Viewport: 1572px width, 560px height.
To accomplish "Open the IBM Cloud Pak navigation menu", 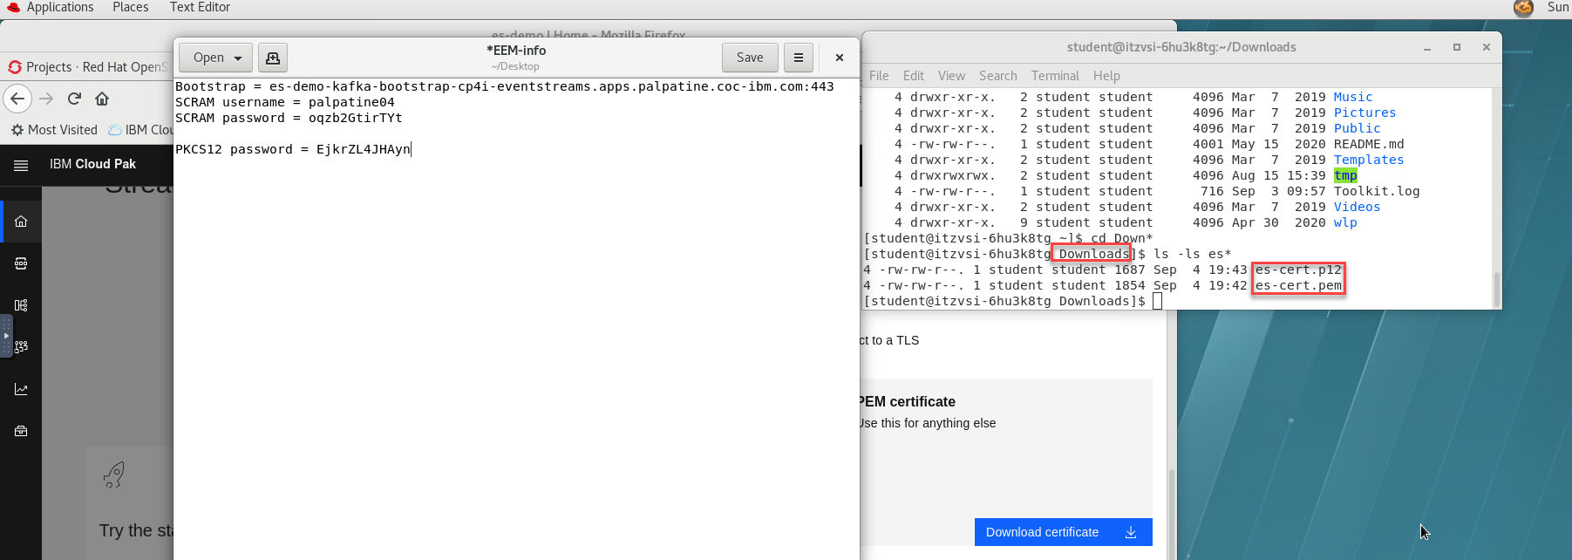I will (21, 164).
